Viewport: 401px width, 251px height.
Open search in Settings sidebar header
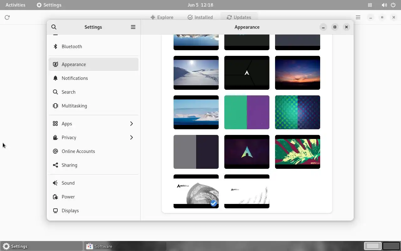[54, 27]
